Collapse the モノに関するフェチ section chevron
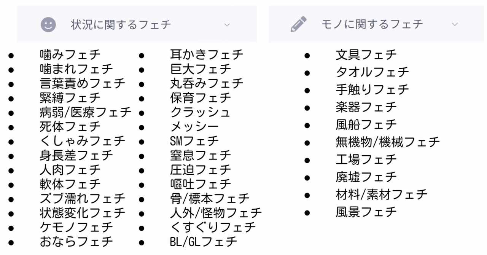The image size is (487, 255). (x=455, y=24)
